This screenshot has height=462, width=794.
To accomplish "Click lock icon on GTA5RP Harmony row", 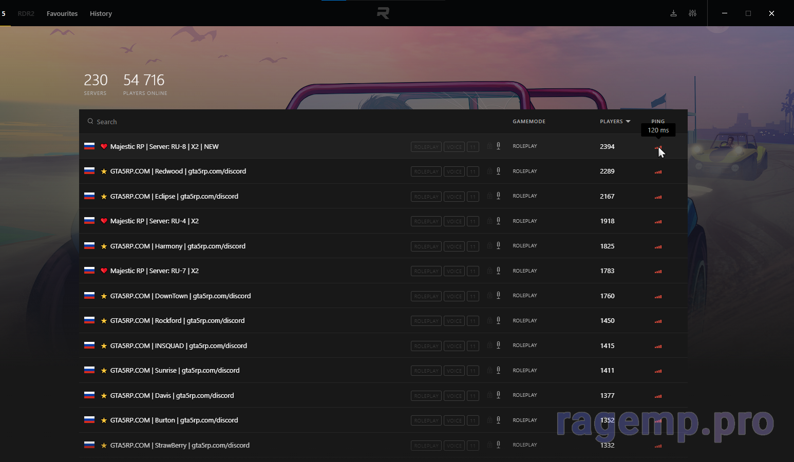I will (489, 246).
